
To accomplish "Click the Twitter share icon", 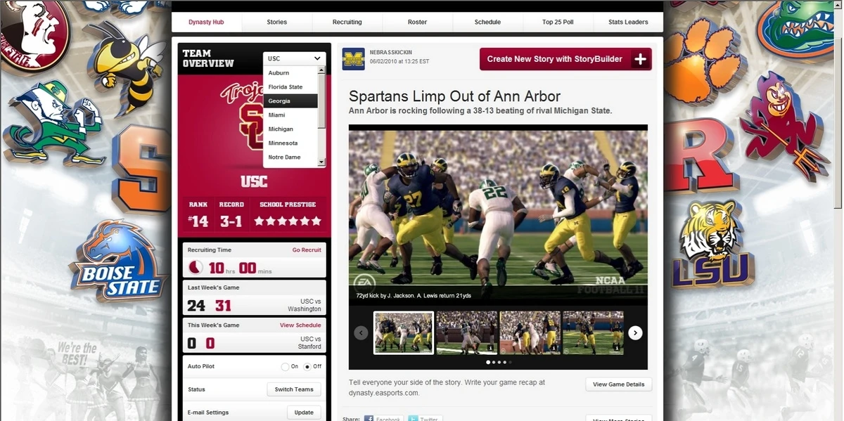I will 413,419.
